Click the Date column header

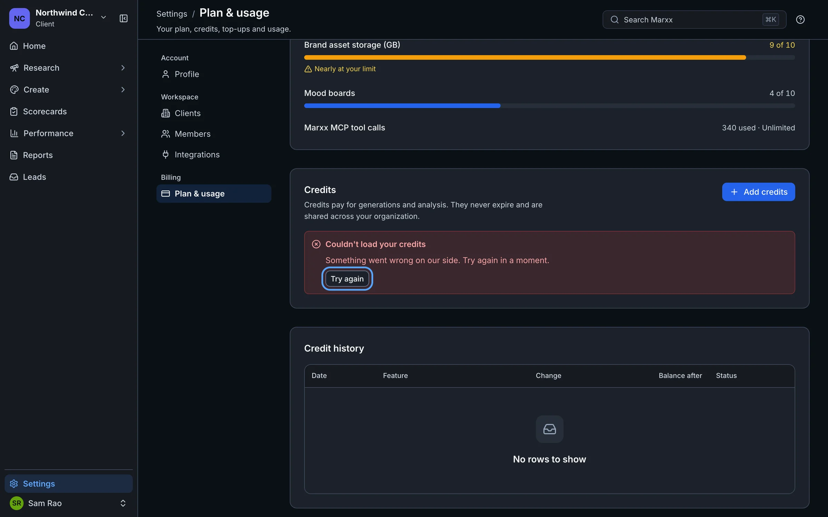pyautogui.click(x=319, y=376)
